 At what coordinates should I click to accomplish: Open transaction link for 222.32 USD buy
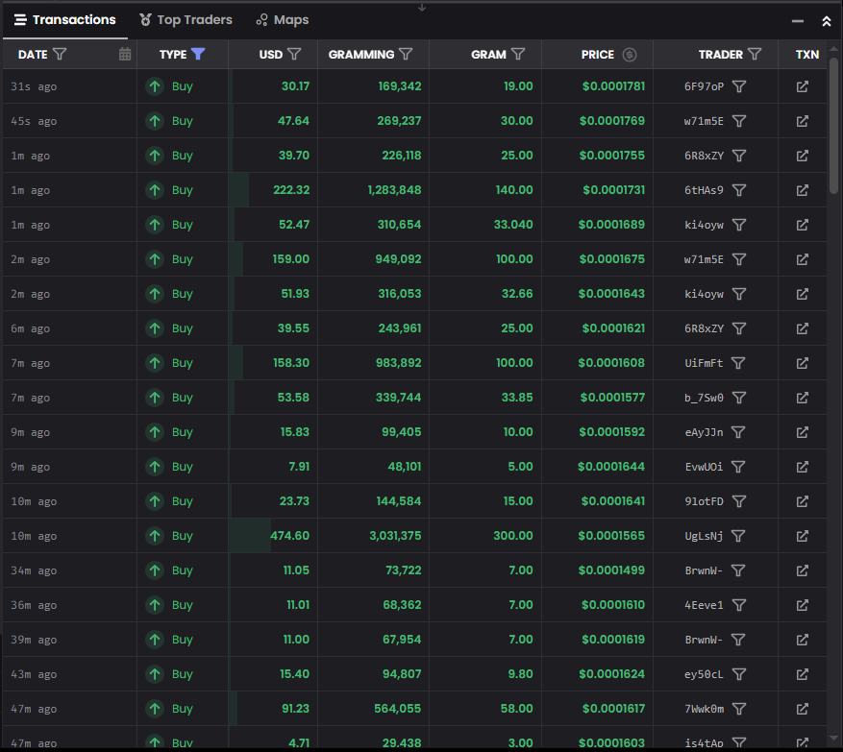[802, 190]
